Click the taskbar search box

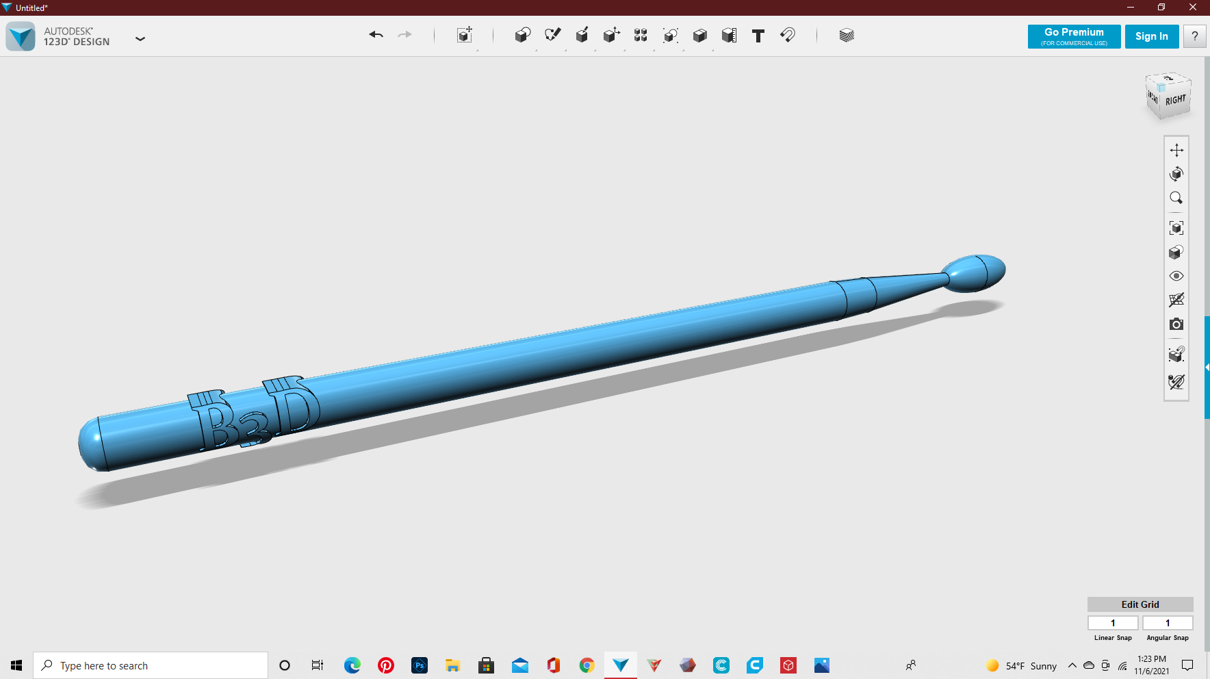151,665
